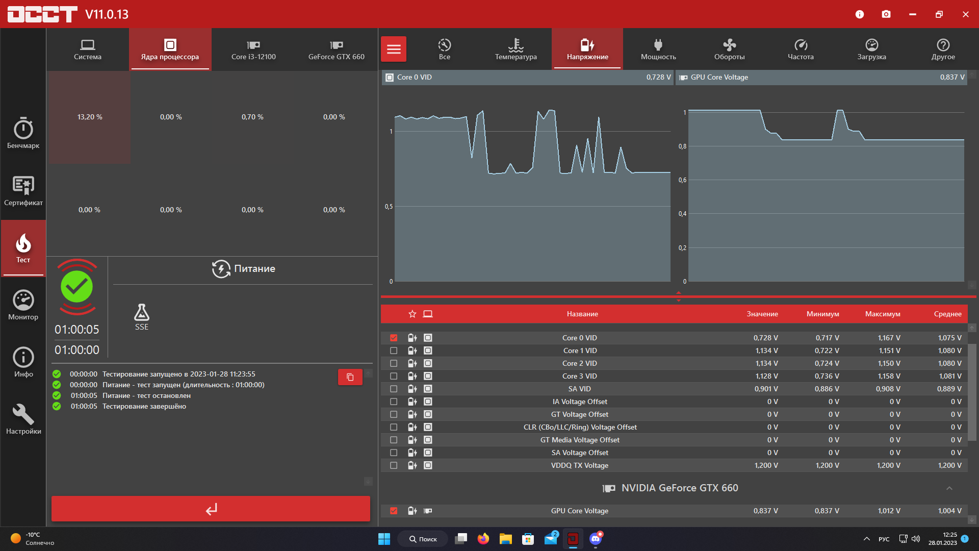Click the voltage icon in Core 0 VID row
This screenshot has height=551, width=979.
click(x=413, y=338)
